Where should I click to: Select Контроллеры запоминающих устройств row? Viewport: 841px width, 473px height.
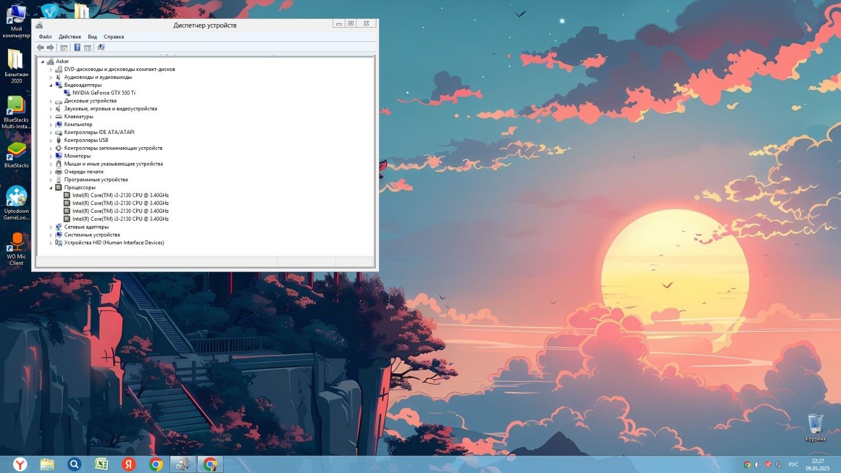[x=113, y=148]
